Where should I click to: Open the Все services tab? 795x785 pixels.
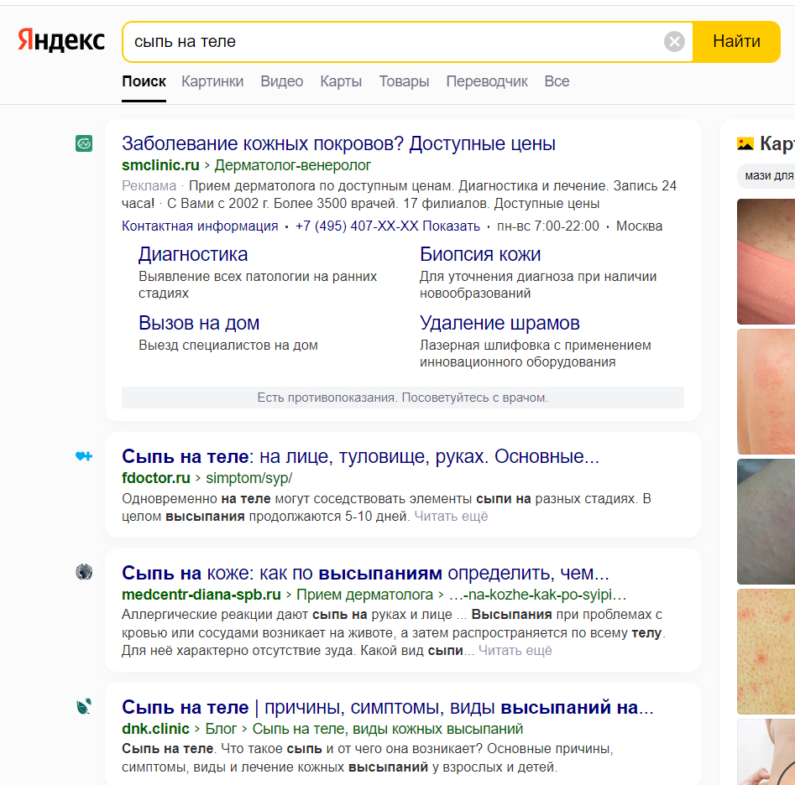pos(557,81)
